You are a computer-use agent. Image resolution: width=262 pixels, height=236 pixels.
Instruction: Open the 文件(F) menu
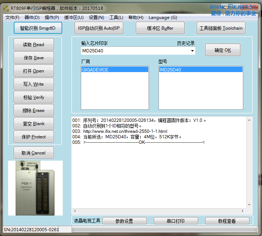point(12,18)
